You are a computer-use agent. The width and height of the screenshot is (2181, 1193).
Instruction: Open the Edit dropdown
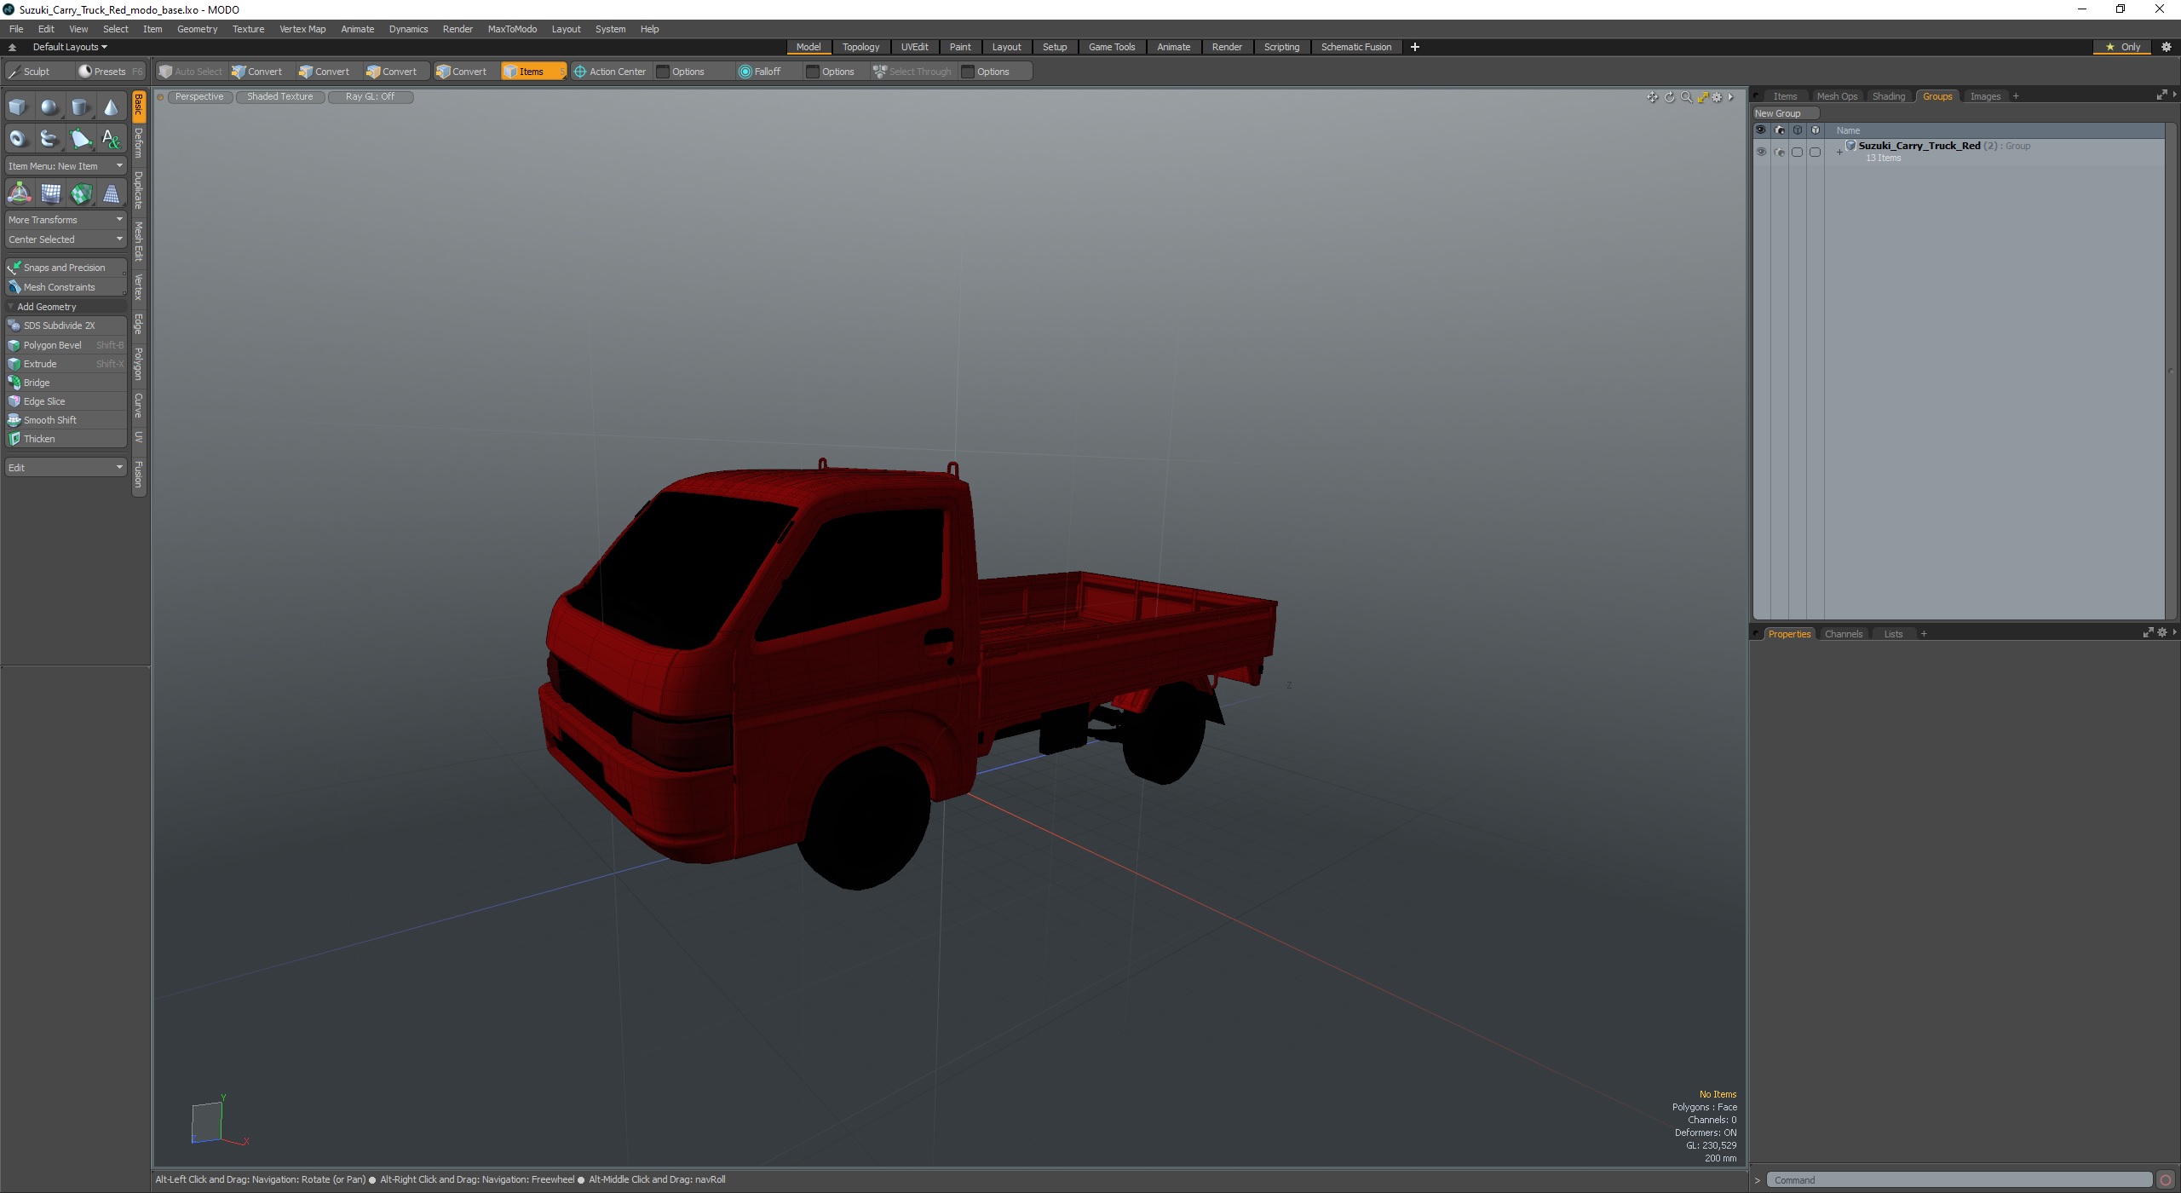click(x=66, y=468)
